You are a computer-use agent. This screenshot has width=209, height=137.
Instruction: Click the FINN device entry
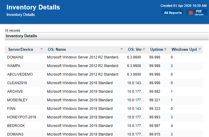11,109
